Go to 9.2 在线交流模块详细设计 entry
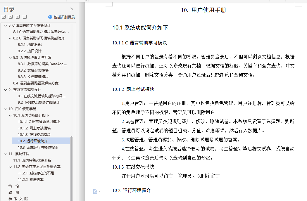307x201 pixels. 39,103
